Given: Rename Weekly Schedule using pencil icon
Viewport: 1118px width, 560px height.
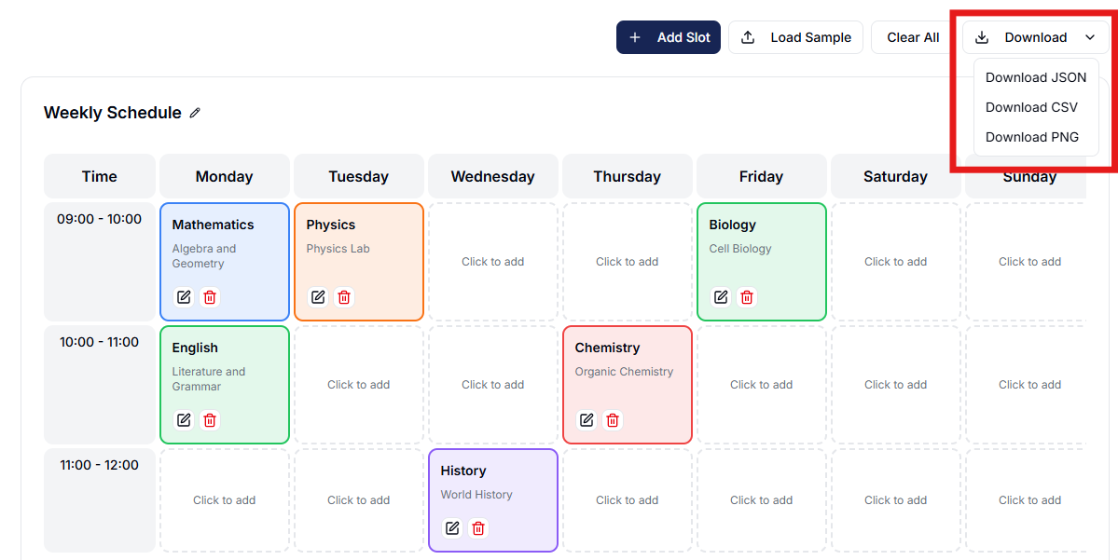Looking at the screenshot, I should tap(195, 113).
